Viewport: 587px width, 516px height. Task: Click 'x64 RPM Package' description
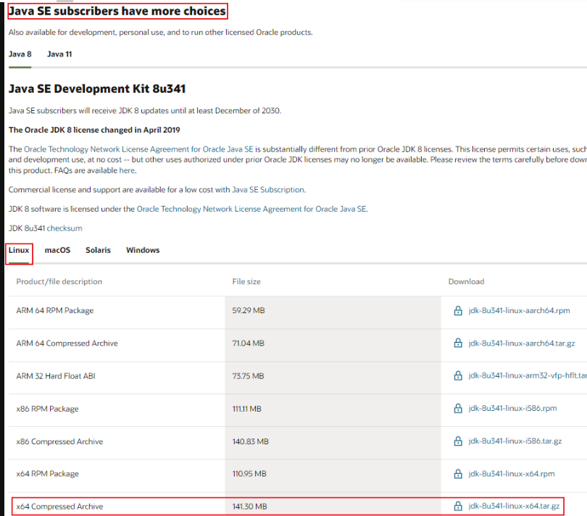pos(48,474)
